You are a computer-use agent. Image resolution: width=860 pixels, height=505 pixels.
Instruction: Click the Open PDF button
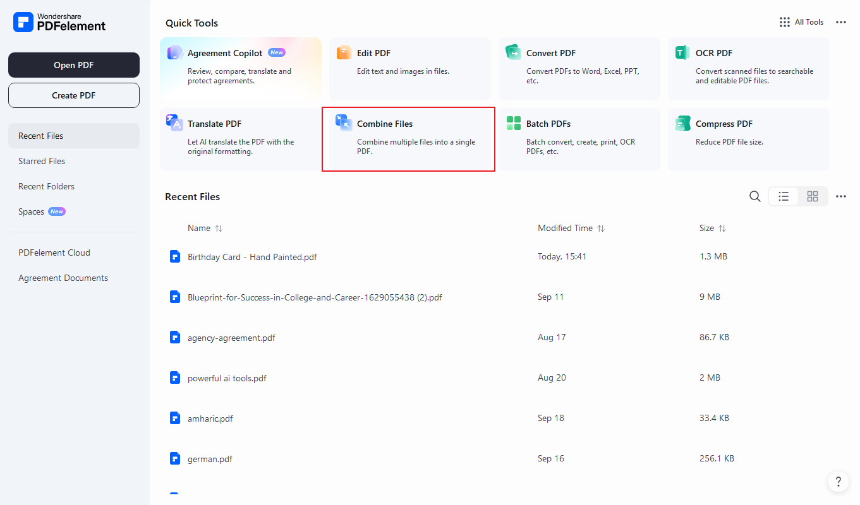(x=74, y=65)
